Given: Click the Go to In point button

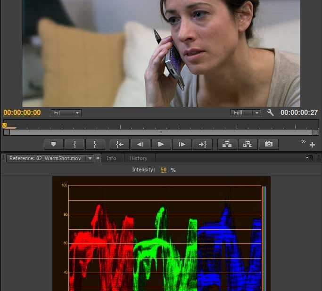Looking at the screenshot, I should point(120,145).
